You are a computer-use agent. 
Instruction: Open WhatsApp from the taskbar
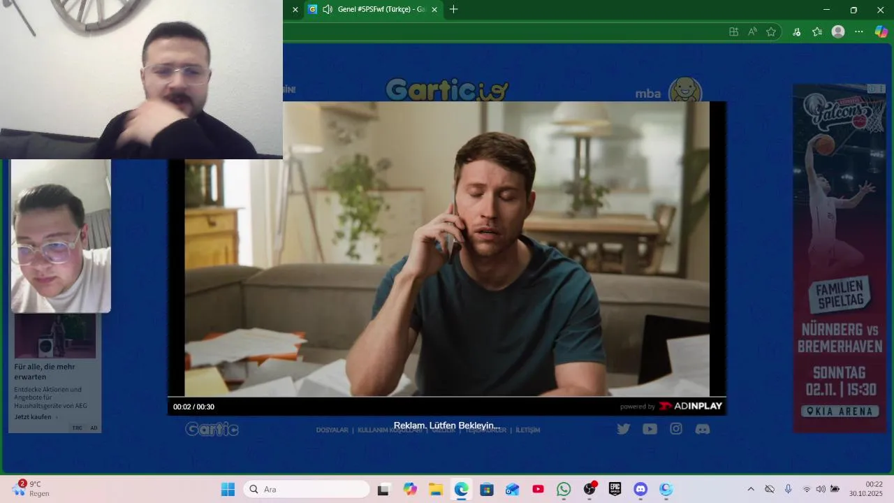tap(564, 489)
